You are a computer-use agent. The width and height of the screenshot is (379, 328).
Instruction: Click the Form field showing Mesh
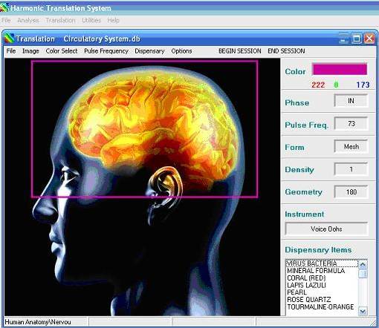tap(351, 146)
